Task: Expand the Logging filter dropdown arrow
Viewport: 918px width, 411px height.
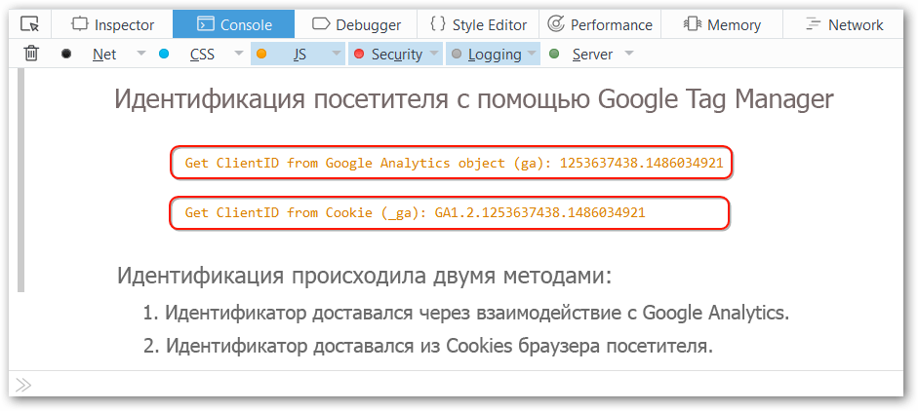Action: click(x=532, y=54)
